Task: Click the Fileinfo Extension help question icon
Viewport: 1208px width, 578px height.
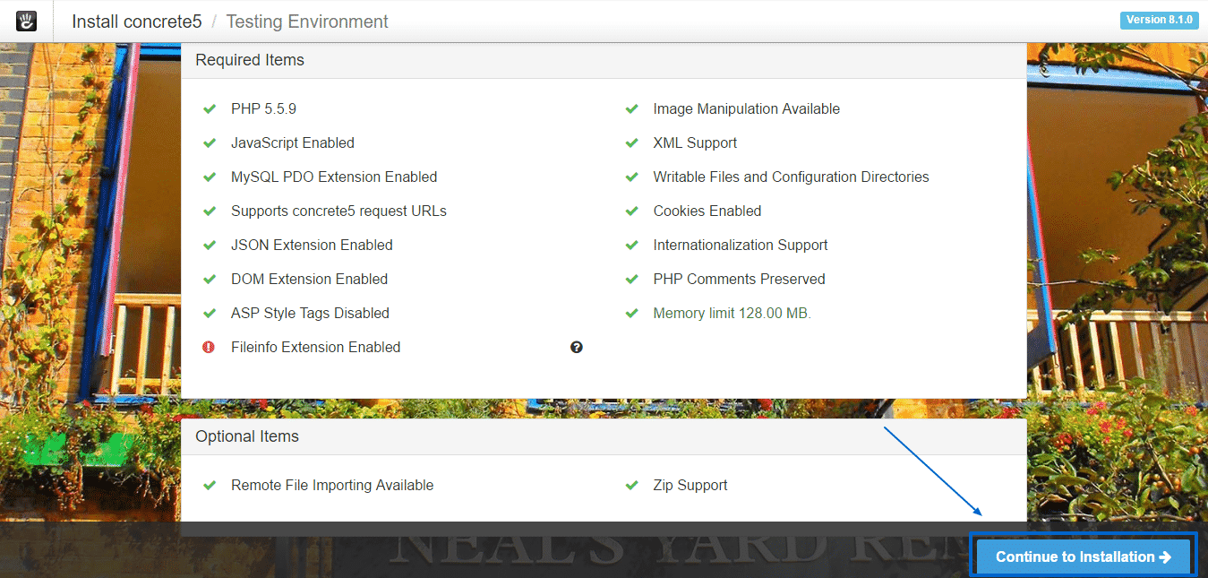Action: [577, 347]
